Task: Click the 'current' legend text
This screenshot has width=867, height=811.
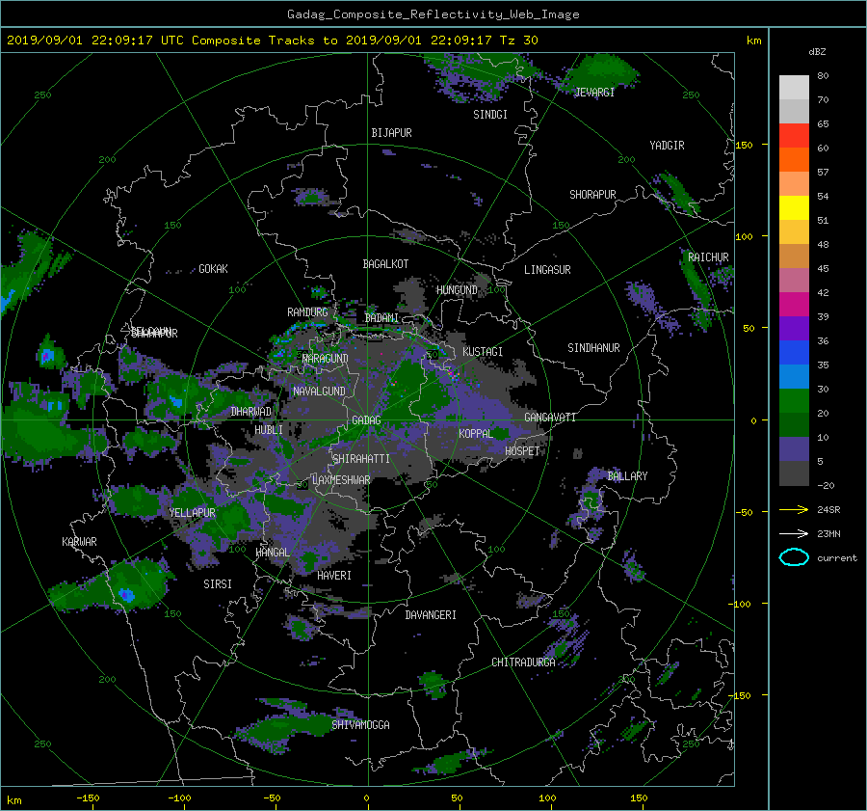Action: (x=836, y=558)
